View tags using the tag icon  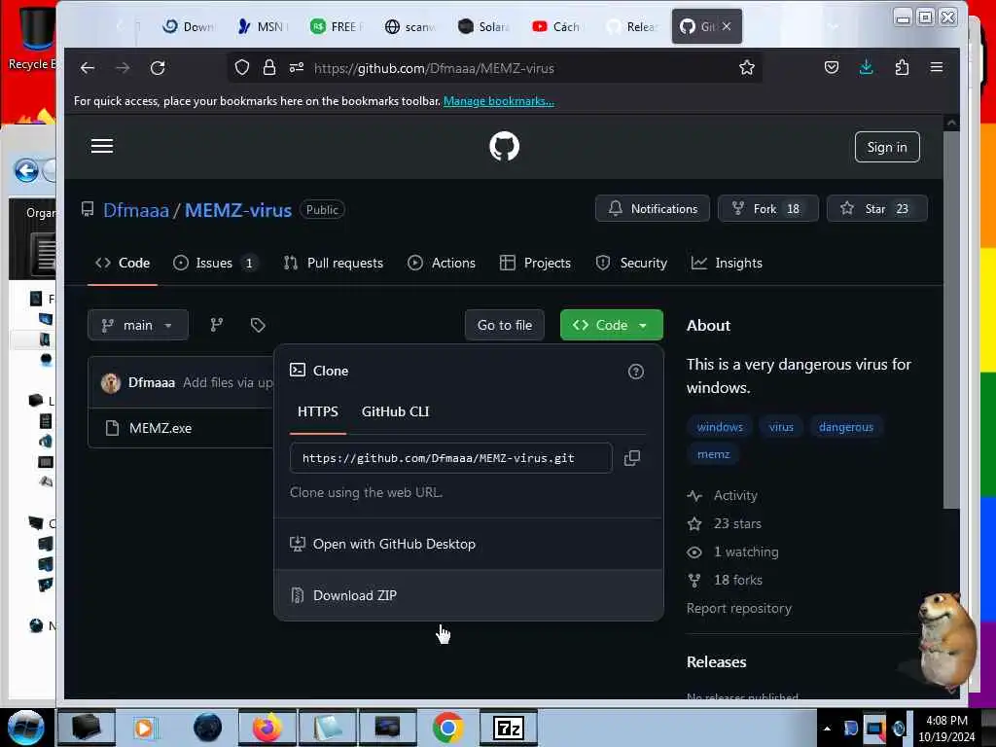pyautogui.click(x=258, y=325)
